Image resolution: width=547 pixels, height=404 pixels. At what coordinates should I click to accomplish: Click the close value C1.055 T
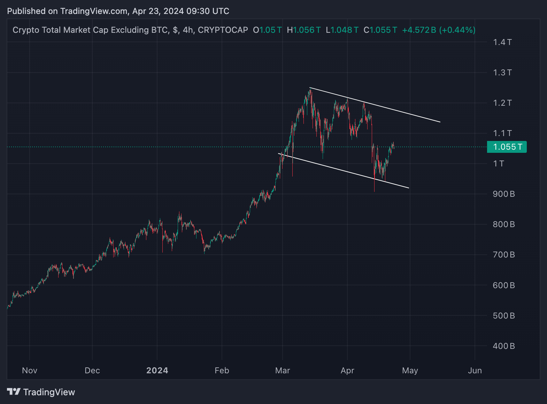(380, 30)
